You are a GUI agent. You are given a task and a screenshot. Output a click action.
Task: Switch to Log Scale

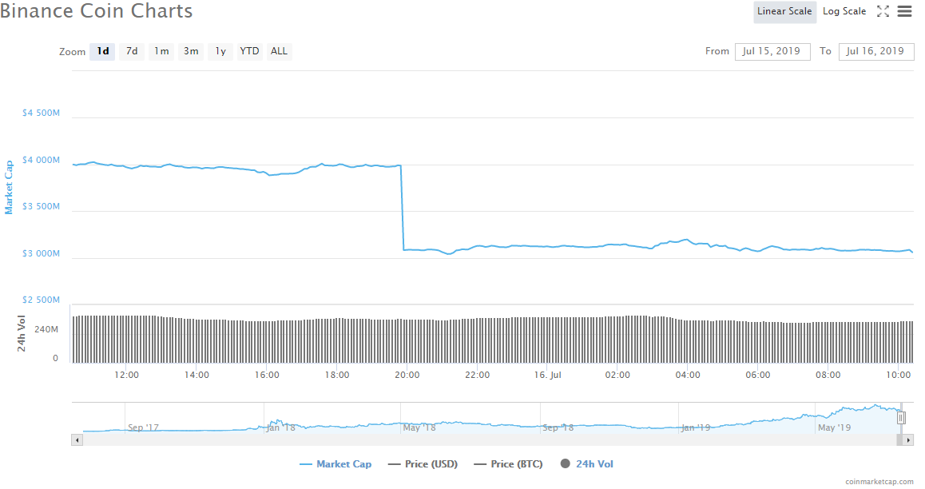844,11
